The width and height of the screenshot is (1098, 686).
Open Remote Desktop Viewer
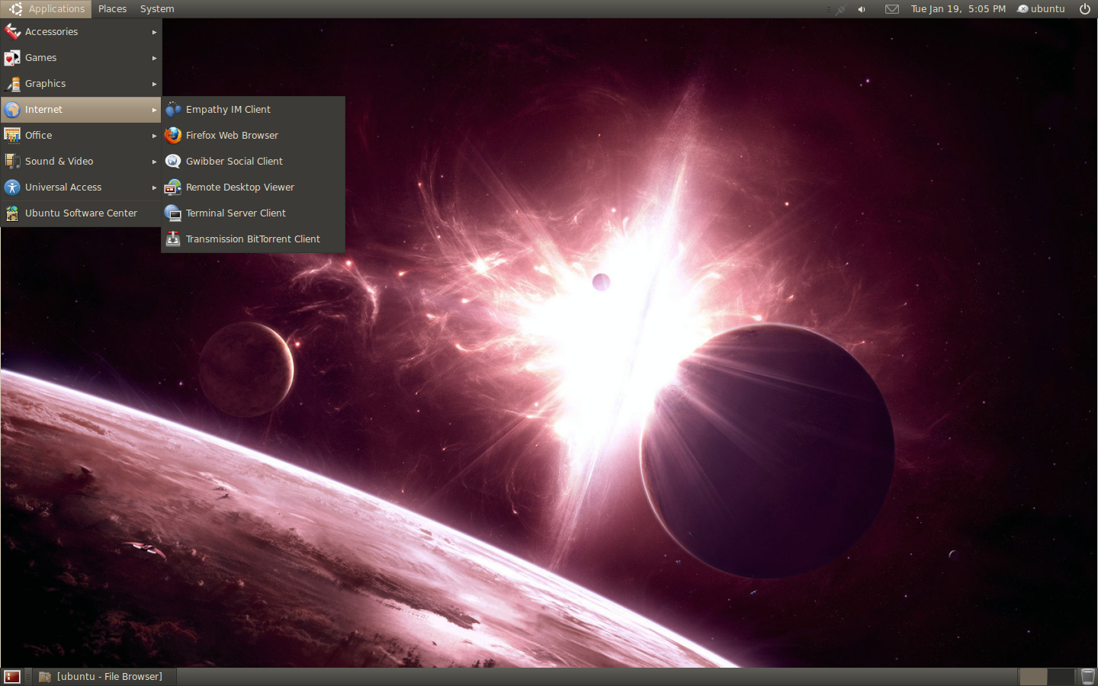point(239,188)
